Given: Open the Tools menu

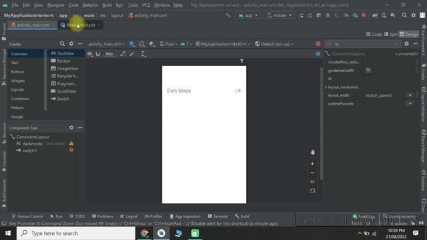Looking at the screenshot, I should [x=133, y=5].
